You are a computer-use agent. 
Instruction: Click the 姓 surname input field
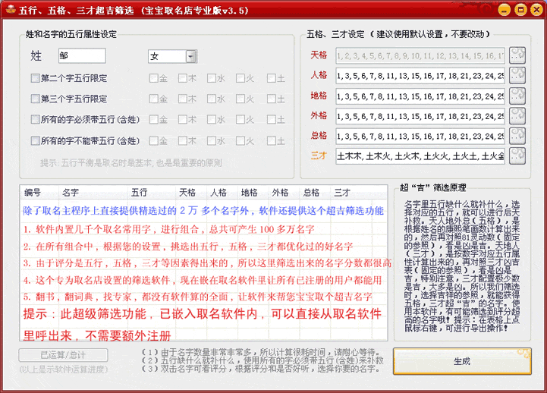point(82,56)
